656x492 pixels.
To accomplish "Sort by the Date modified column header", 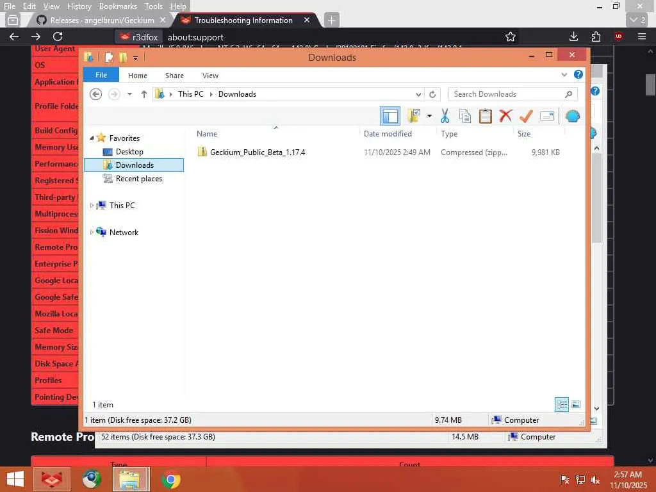I will click(x=388, y=134).
